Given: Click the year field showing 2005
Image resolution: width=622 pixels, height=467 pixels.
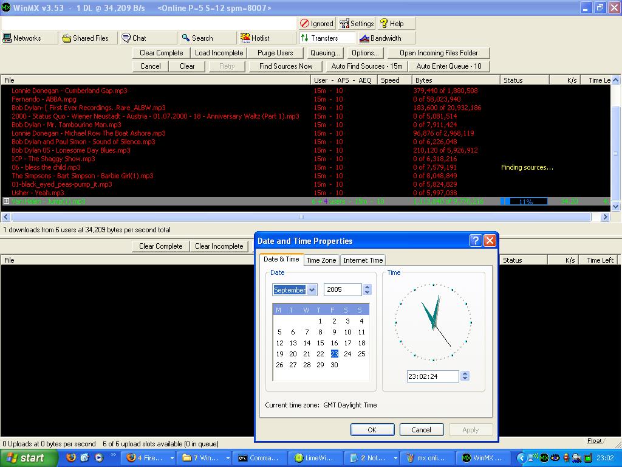Looking at the screenshot, I should [x=343, y=290].
